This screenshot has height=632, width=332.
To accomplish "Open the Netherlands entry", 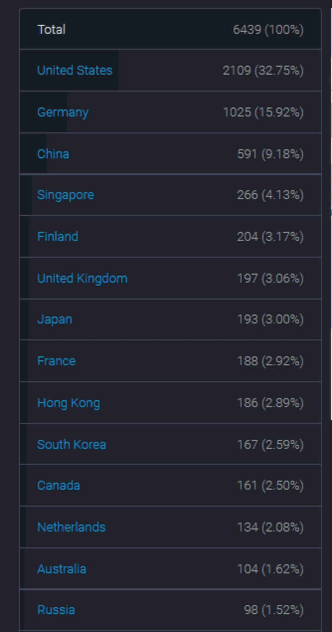I will (71, 527).
